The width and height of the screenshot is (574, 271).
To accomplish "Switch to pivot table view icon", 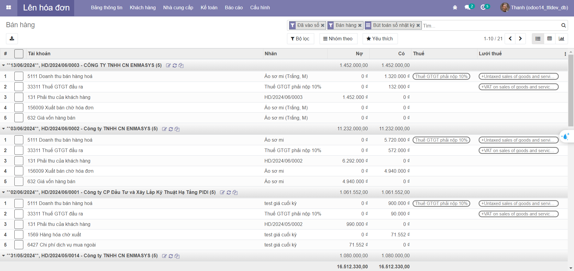I will (x=549, y=39).
